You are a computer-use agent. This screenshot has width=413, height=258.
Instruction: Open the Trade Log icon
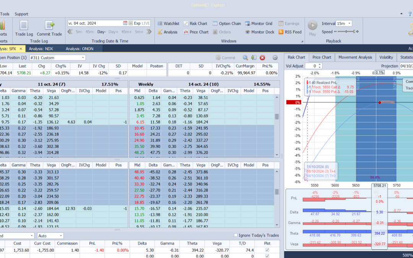(24, 26)
